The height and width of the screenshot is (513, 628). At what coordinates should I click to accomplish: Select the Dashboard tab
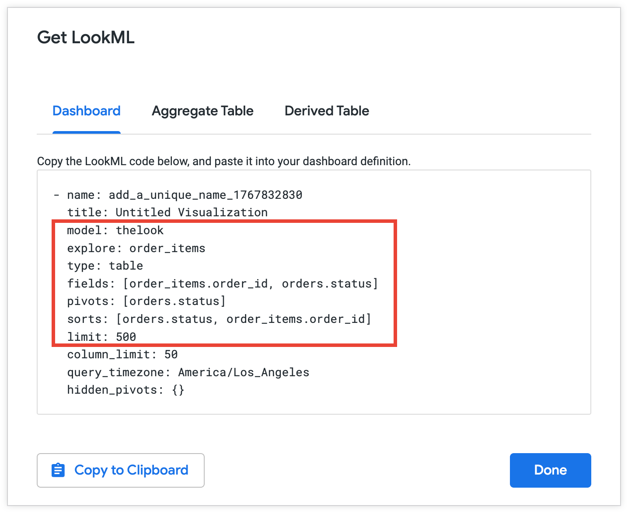[x=87, y=111]
